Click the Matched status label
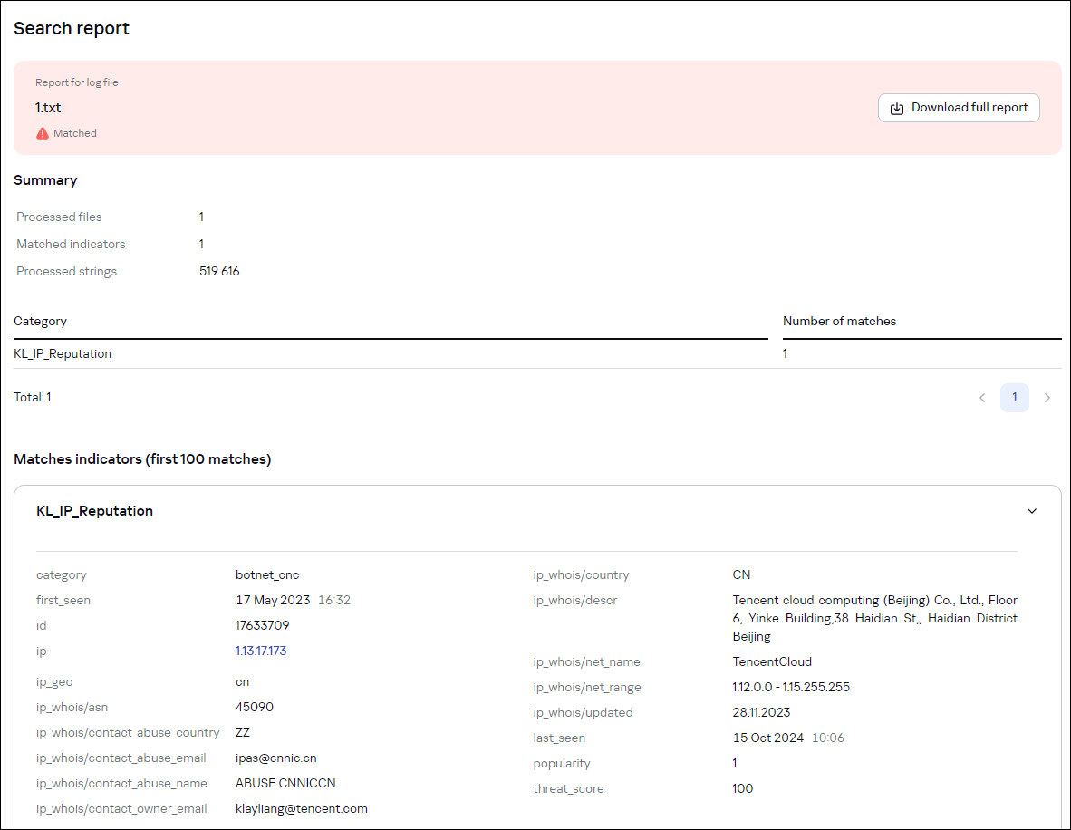Screen dimensions: 1071x830 (73, 132)
